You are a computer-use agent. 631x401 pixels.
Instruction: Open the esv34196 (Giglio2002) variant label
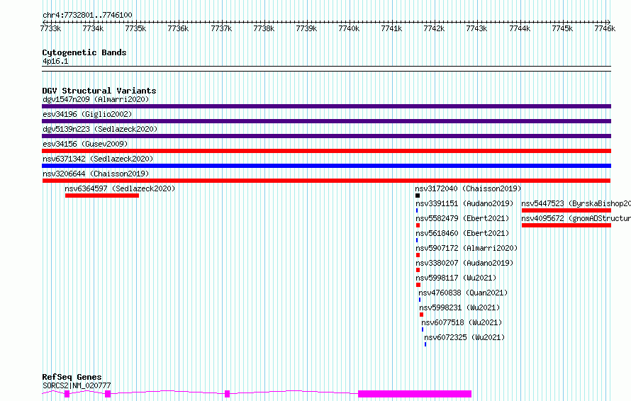click(87, 114)
